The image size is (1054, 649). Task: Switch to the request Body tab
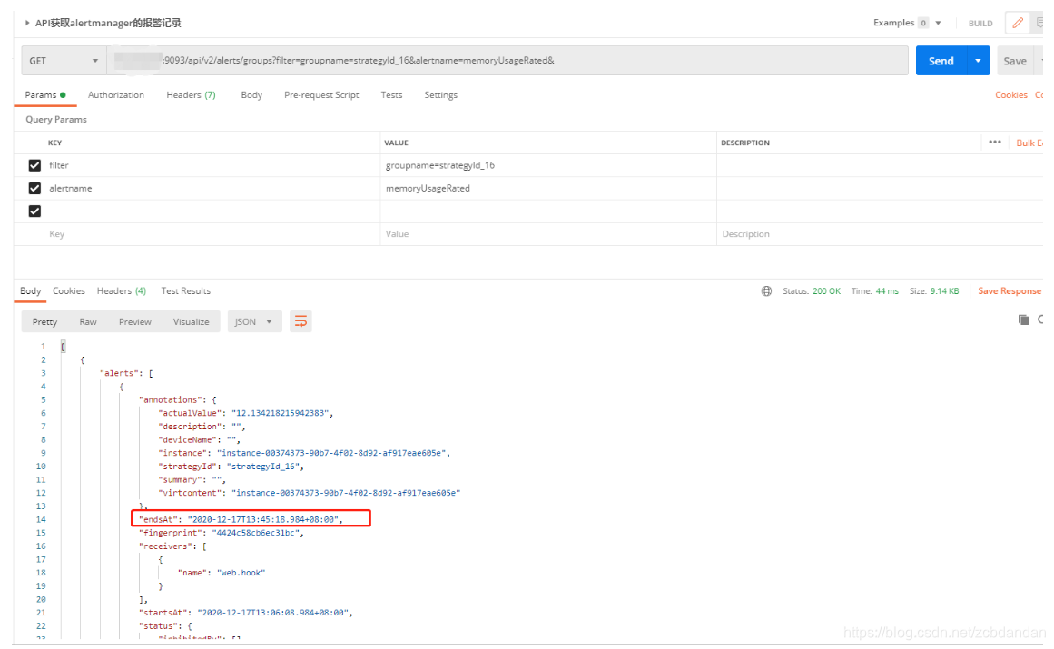[251, 95]
